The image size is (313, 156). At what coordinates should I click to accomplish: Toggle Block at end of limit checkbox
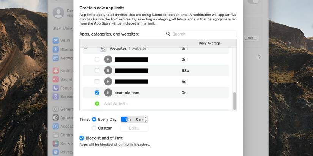pos(82,138)
